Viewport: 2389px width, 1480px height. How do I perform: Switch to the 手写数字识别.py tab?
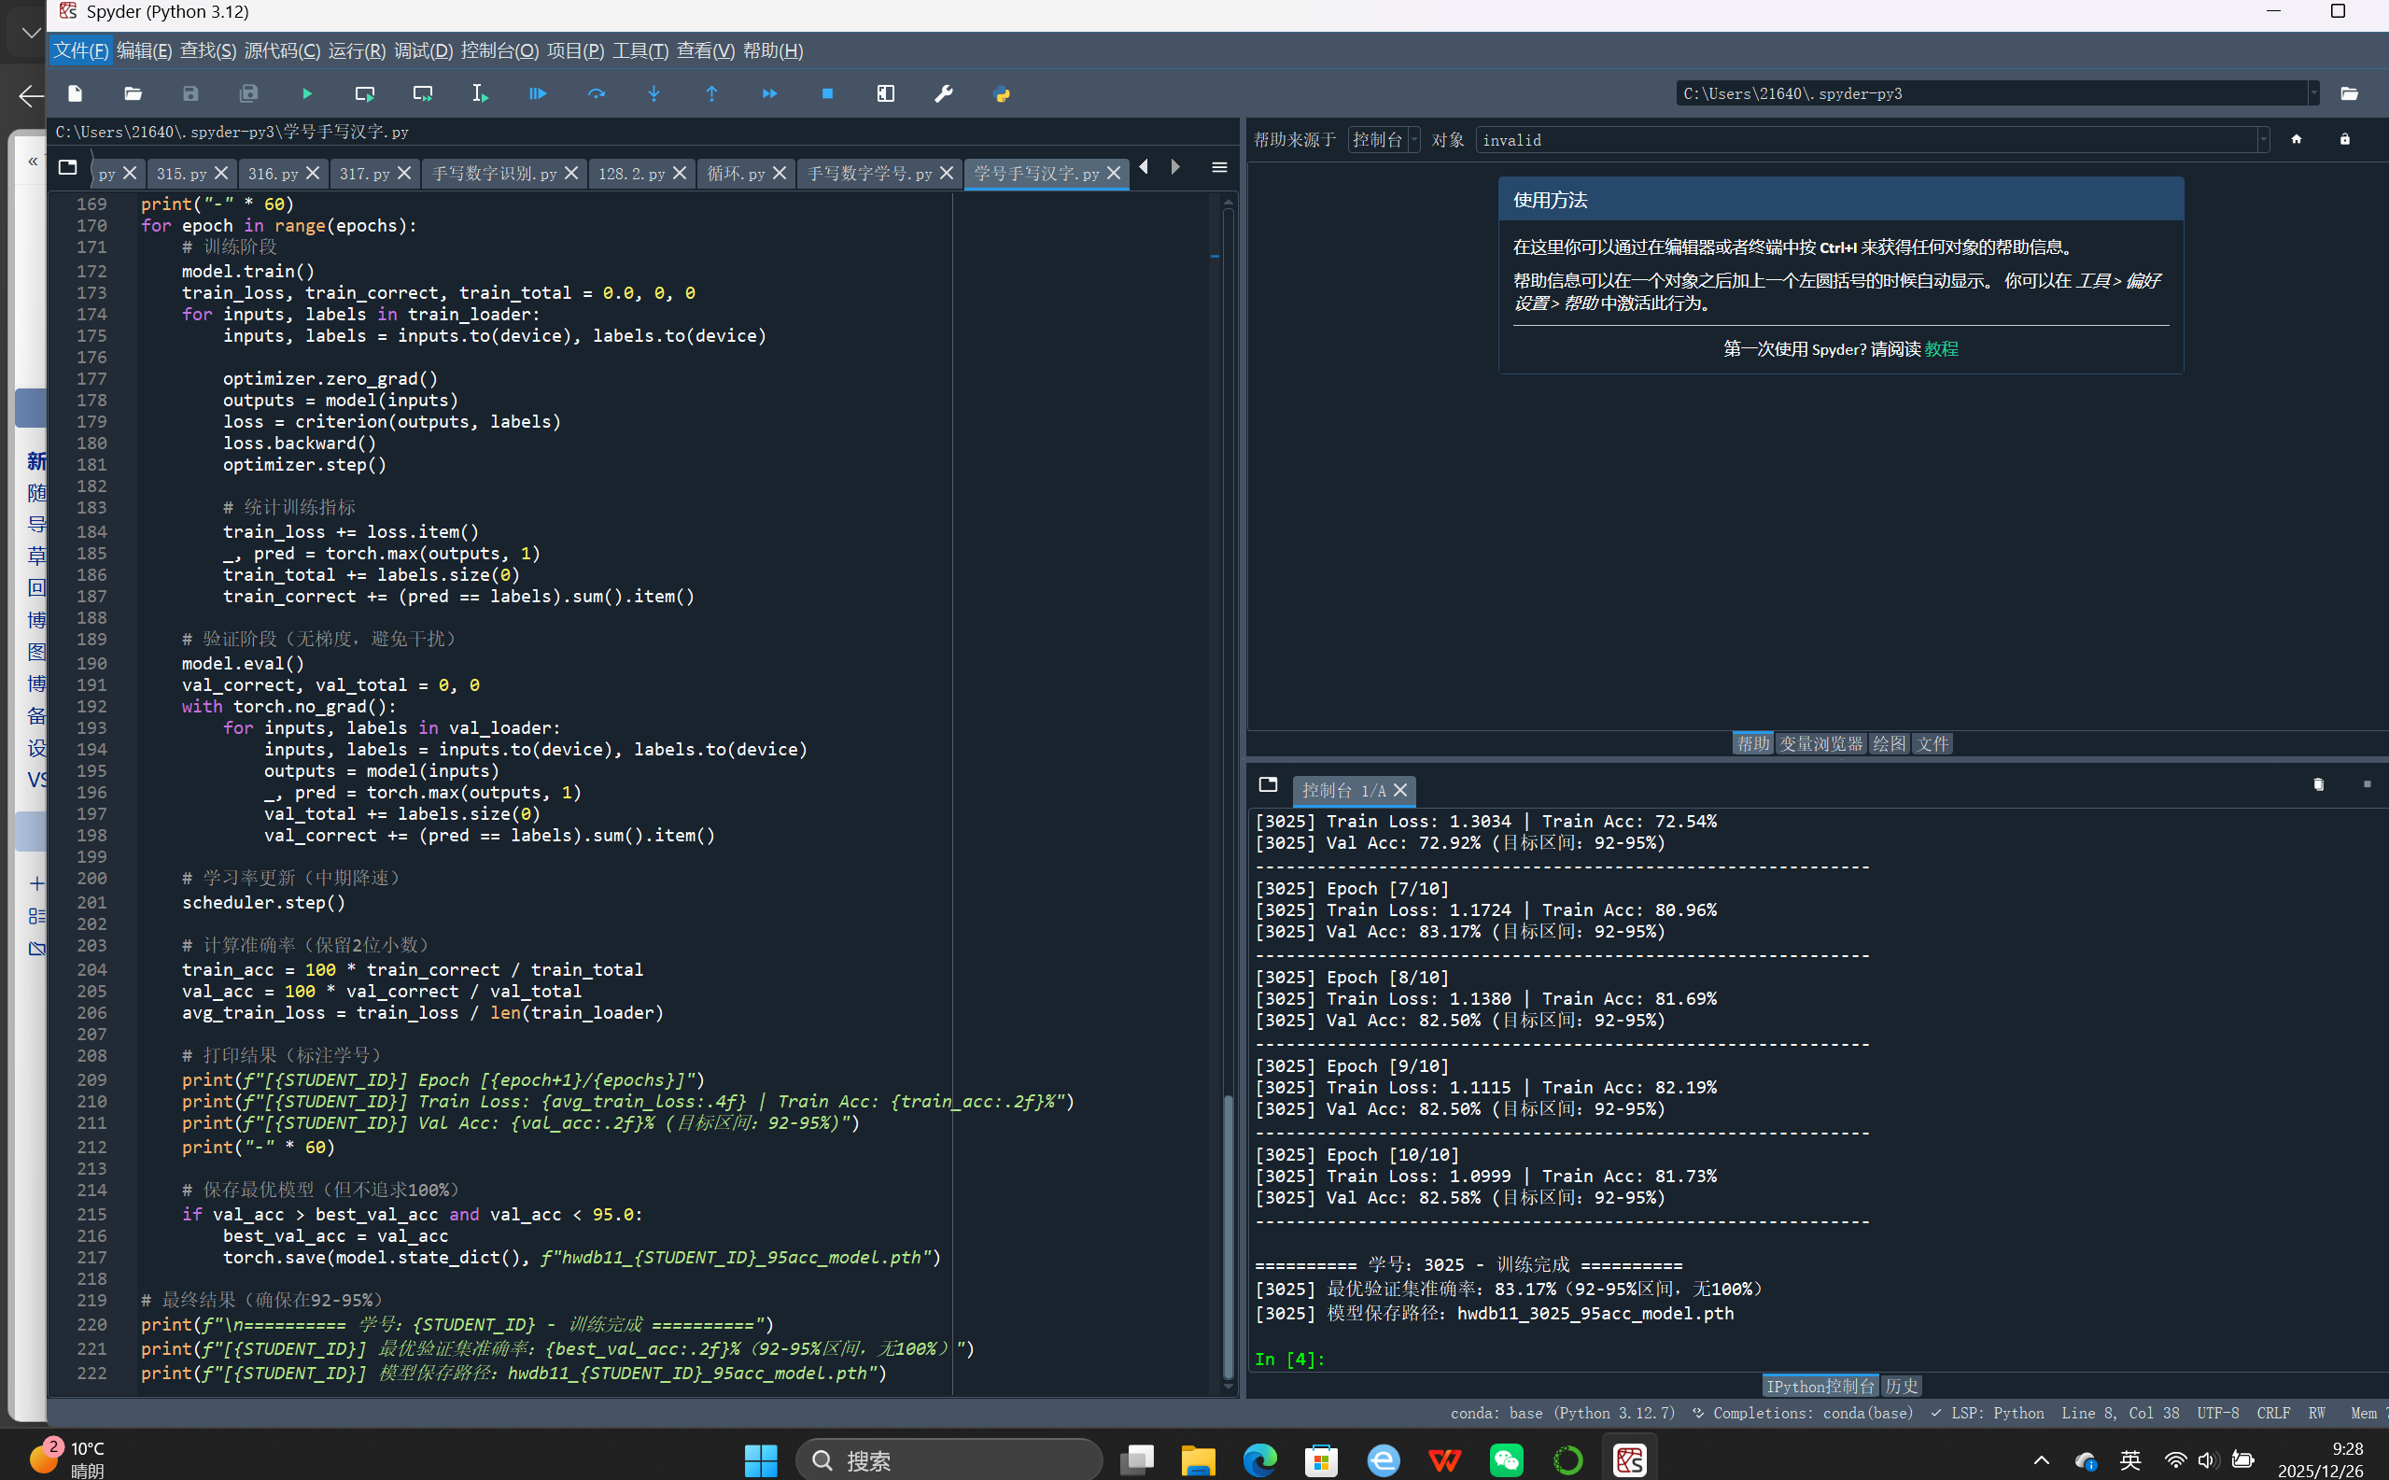point(494,174)
